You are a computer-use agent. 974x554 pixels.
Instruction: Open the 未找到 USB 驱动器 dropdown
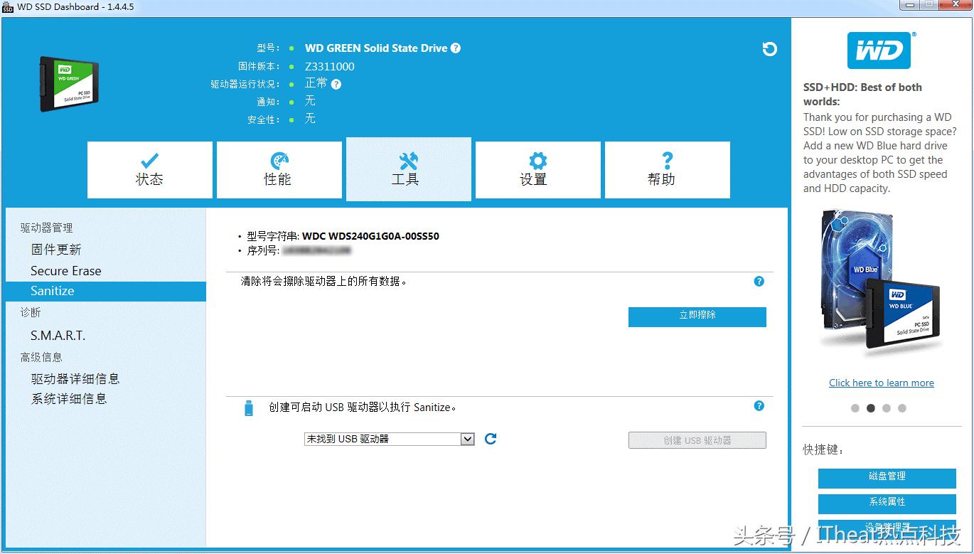pyautogui.click(x=389, y=439)
